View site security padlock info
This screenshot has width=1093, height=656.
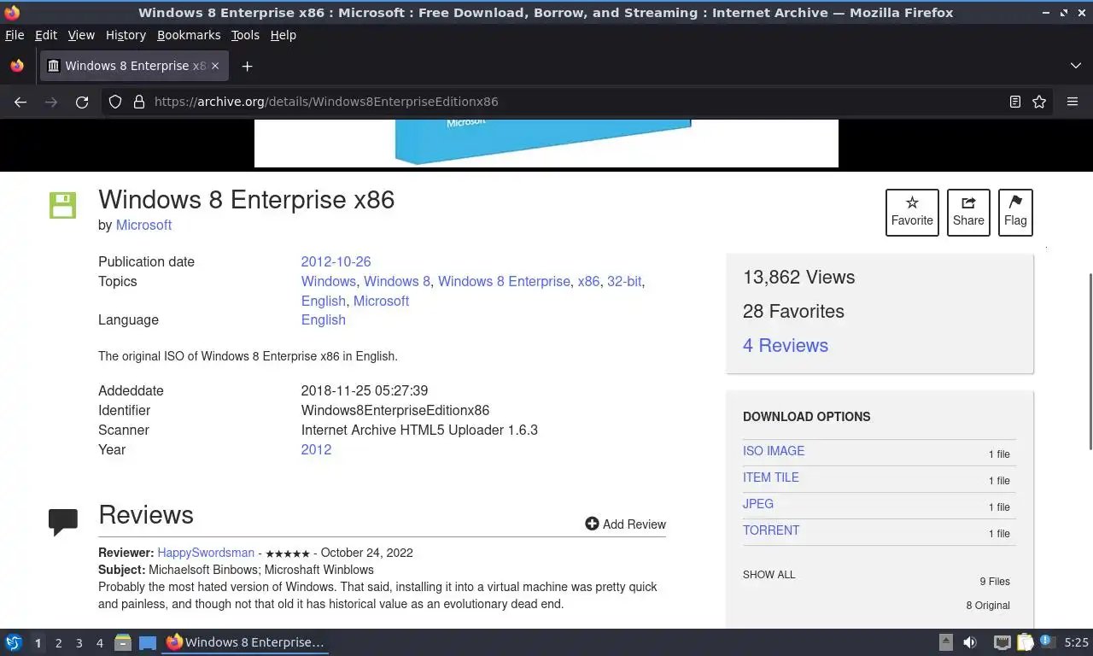(139, 102)
